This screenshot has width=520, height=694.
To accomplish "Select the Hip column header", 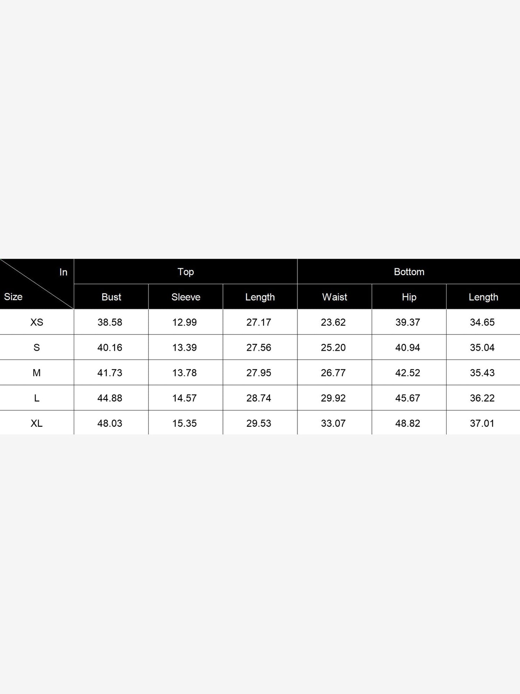I will (x=409, y=297).
